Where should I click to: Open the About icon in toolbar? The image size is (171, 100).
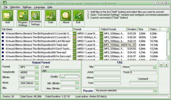[66, 15]
